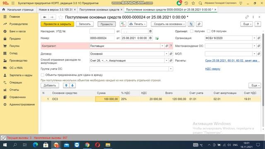This screenshot has width=265, height=149.
Task: Open the help question mark button
Action: [x=258, y=24]
